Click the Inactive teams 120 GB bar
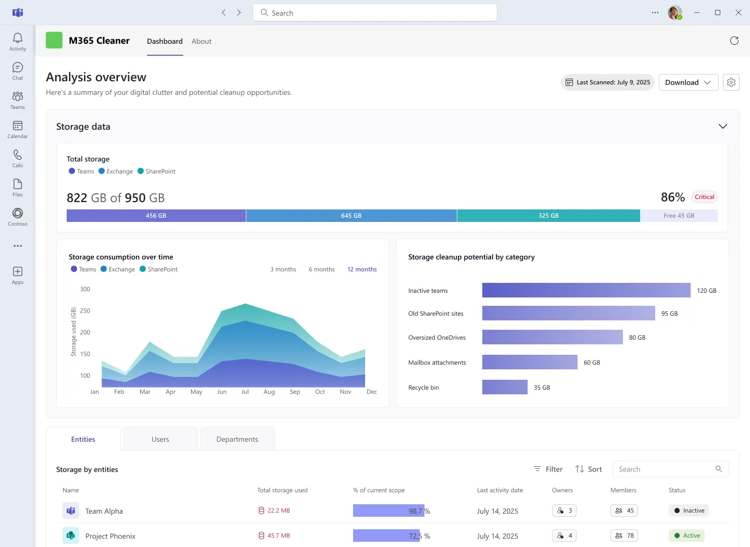The height and width of the screenshot is (547, 750). pos(586,290)
